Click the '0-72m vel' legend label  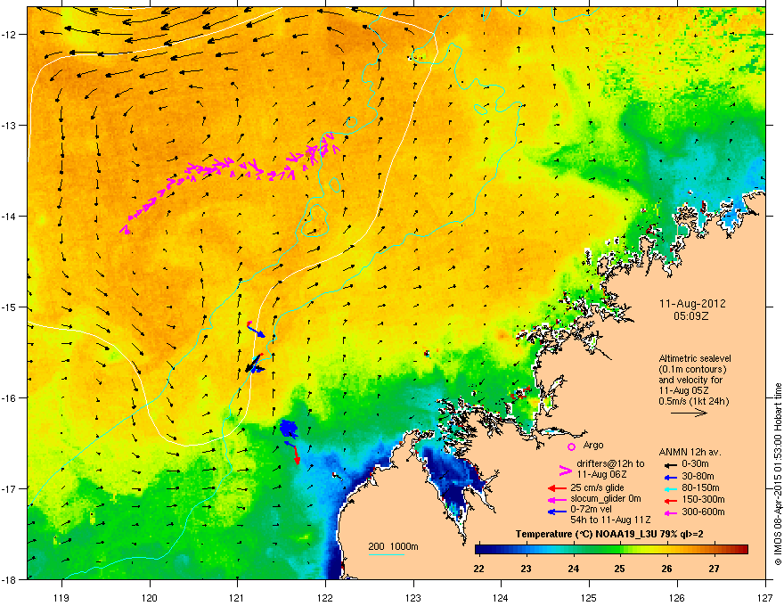coord(592,510)
